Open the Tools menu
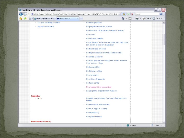The width and height of the screenshot is (184, 138). coord(157,18)
